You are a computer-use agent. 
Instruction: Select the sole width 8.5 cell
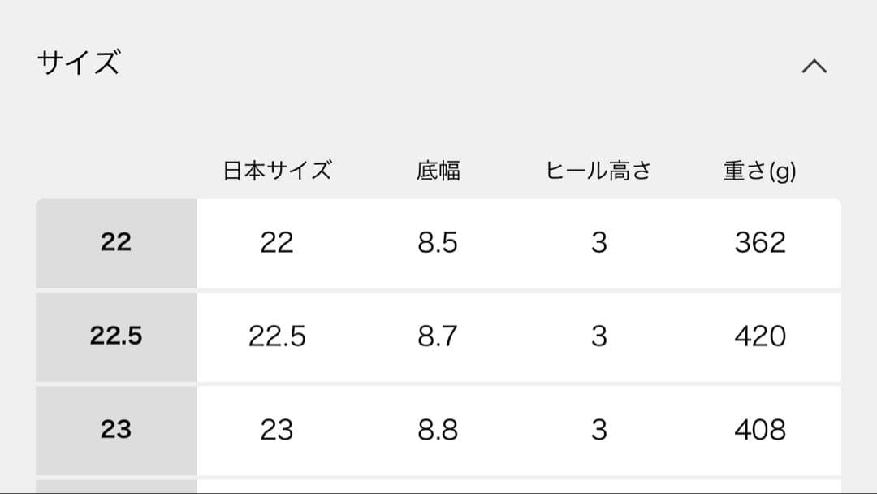[439, 241]
